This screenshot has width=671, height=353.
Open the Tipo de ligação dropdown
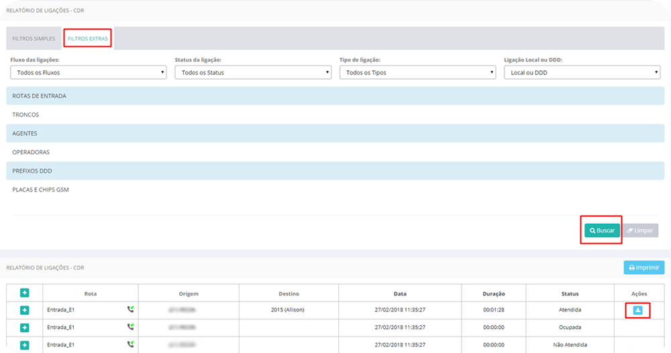417,72
